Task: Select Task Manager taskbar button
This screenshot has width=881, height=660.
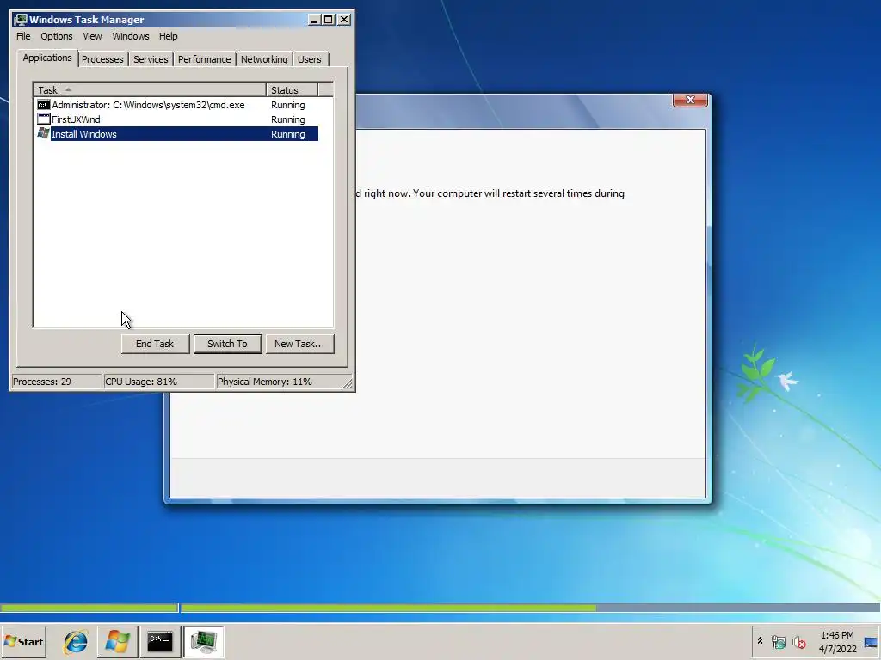Action: (203, 641)
